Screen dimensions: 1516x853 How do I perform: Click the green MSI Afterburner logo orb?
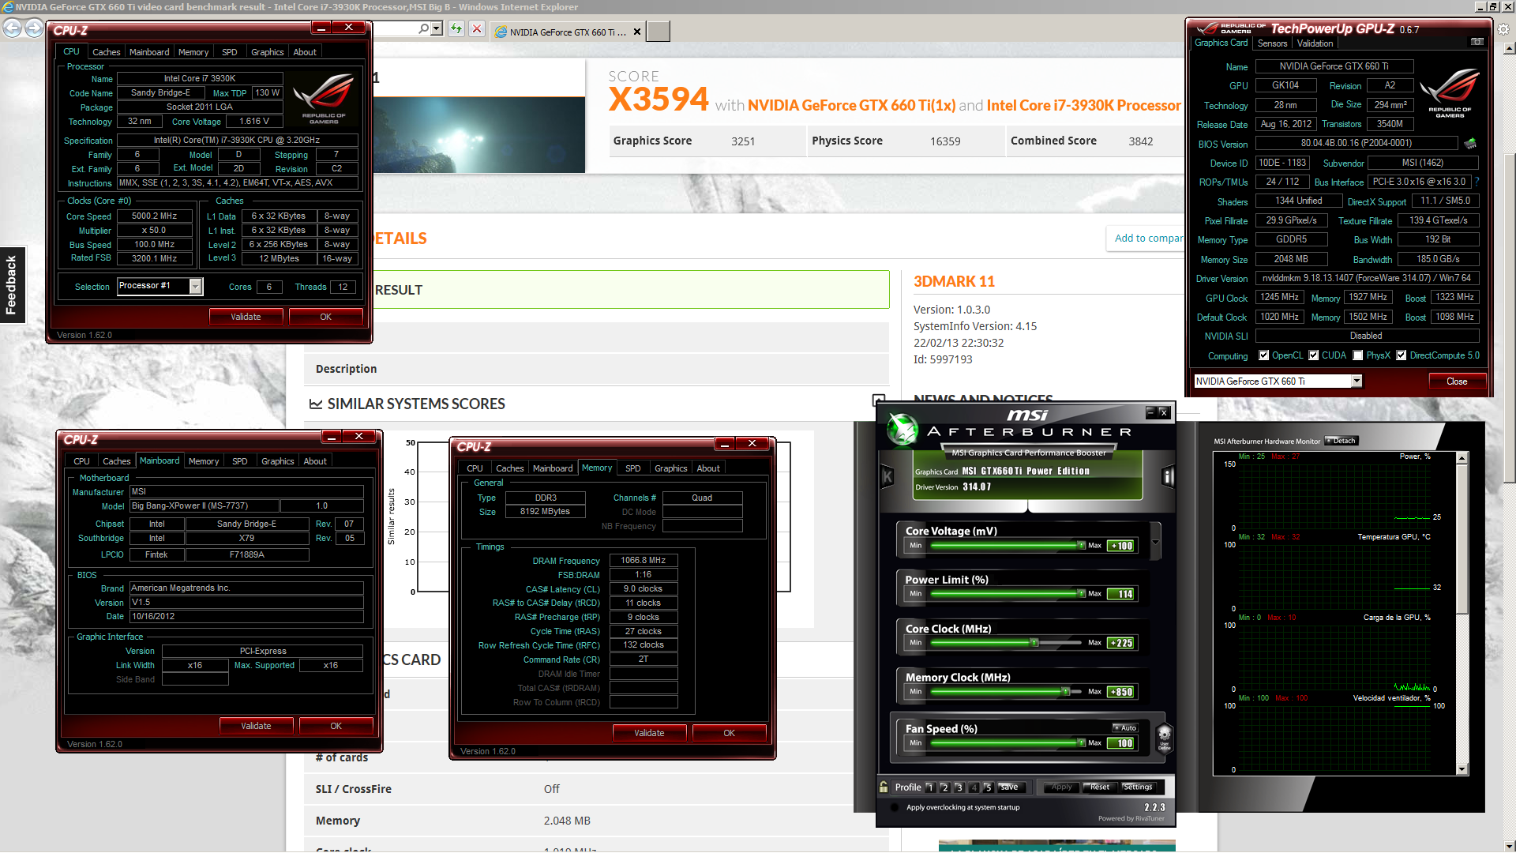902,429
